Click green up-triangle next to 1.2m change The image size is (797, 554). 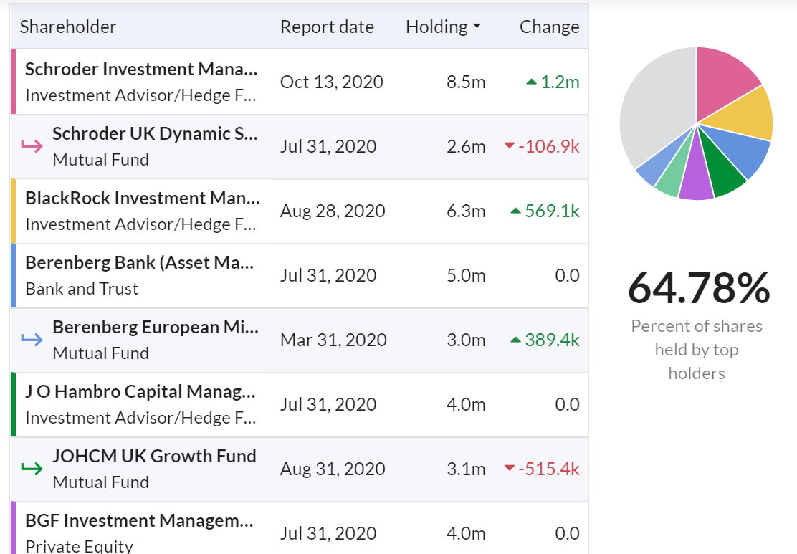(531, 82)
